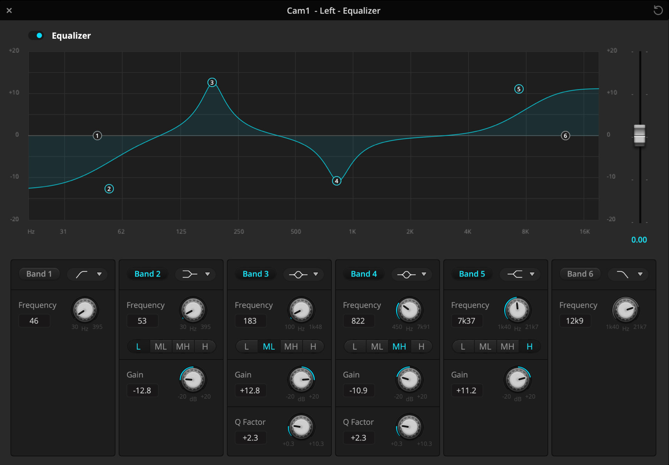Click the Band 6 label button
Screen dimensions: 669x465
click(x=580, y=274)
